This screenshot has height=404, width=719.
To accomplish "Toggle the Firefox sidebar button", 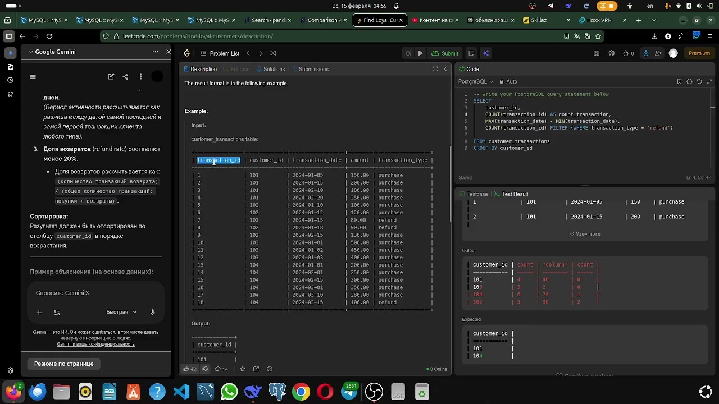I will coord(9,36).
